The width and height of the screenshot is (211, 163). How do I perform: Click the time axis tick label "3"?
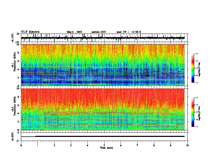click(71, 145)
